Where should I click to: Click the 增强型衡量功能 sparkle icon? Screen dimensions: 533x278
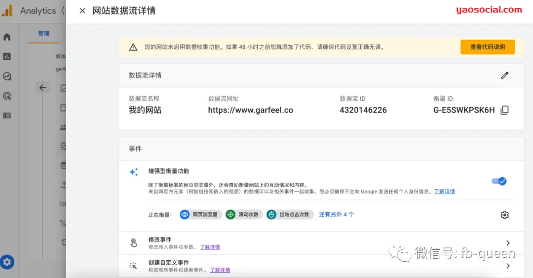(134, 172)
